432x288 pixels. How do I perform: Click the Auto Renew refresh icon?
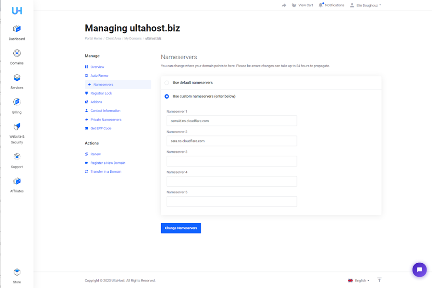pos(86,75)
